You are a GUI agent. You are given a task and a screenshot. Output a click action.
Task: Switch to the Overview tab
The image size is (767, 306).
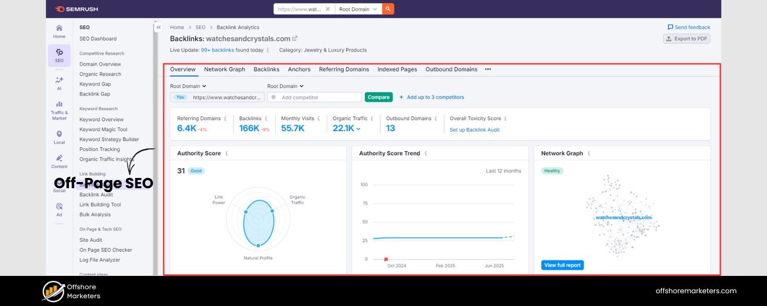(x=183, y=69)
